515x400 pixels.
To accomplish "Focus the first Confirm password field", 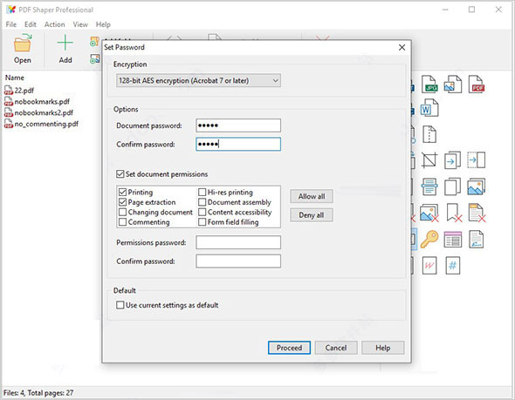I will click(238, 145).
